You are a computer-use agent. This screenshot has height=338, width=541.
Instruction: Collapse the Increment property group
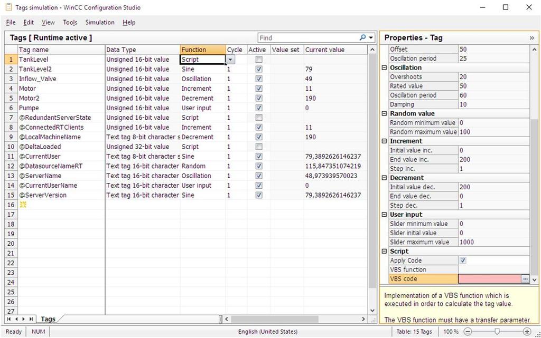pyautogui.click(x=384, y=141)
